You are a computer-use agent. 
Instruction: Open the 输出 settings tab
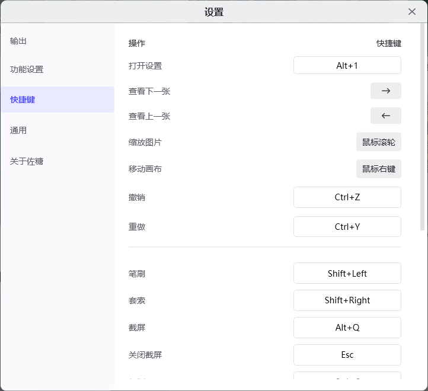18,41
